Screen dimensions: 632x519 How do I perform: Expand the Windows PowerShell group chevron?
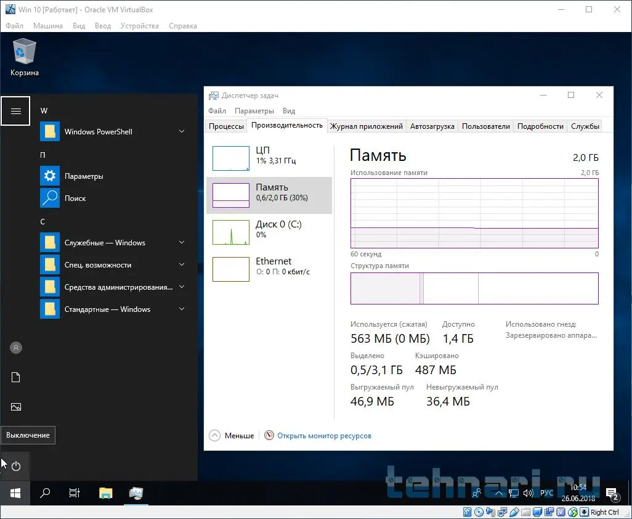pyautogui.click(x=182, y=131)
